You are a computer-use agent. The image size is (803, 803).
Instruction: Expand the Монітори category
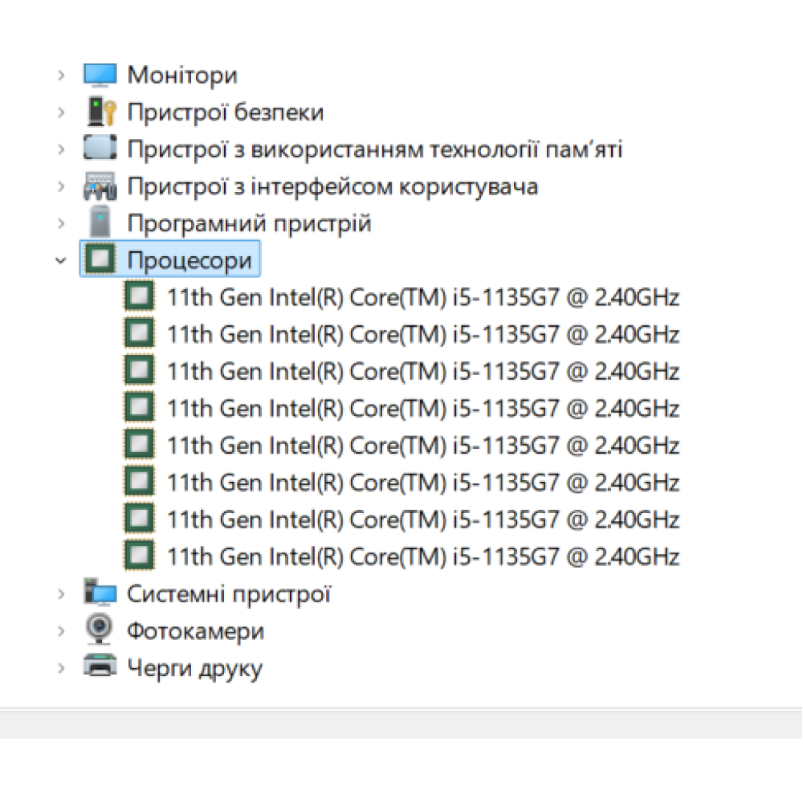(61, 75)
